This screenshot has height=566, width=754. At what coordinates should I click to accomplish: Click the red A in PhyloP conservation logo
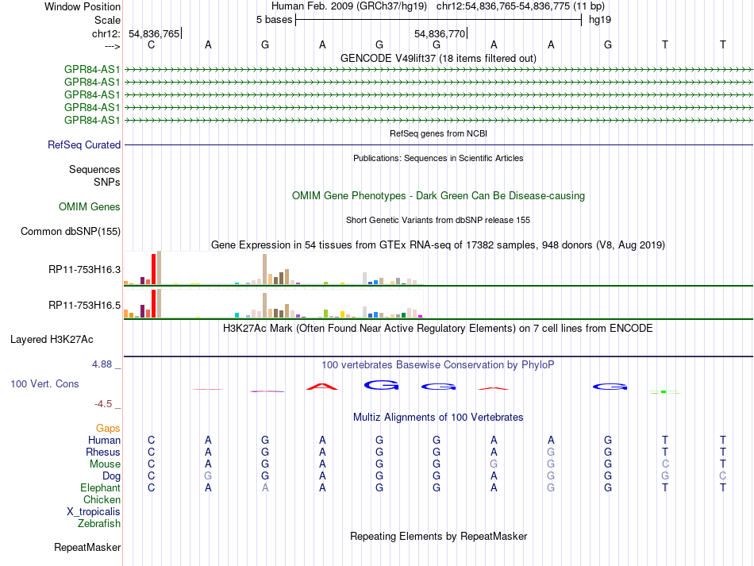click(322, 386)
